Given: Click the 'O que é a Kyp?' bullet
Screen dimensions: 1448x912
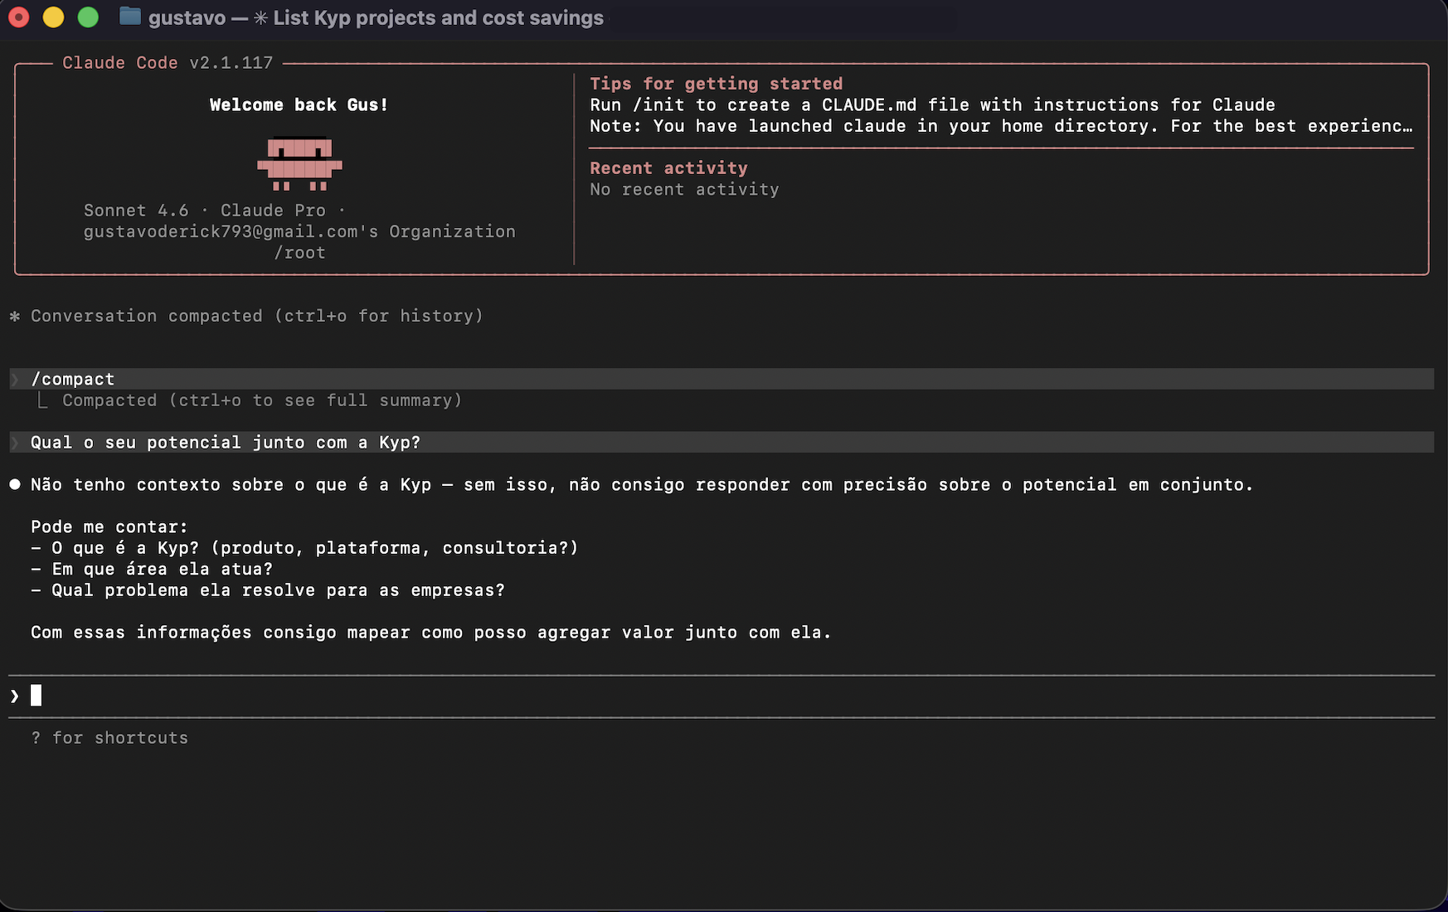Looking at the screenshot, I should (x=304, y=548).
